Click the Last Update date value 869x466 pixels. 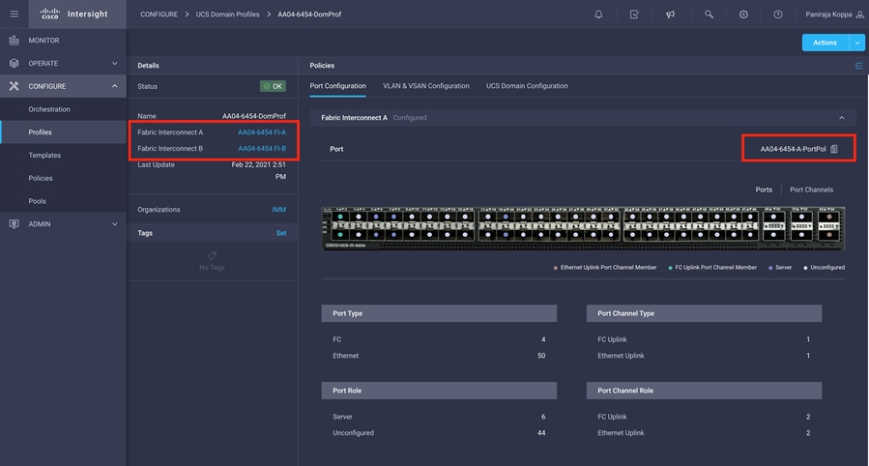[259, 171]
